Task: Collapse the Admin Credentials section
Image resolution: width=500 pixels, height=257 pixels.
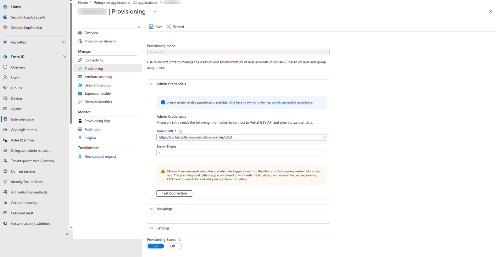Action: (152, 84)
